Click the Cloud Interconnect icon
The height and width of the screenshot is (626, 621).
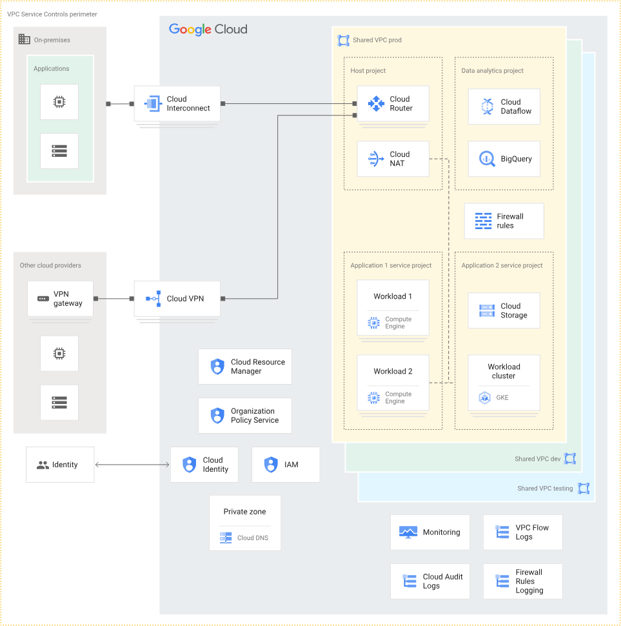152,104
